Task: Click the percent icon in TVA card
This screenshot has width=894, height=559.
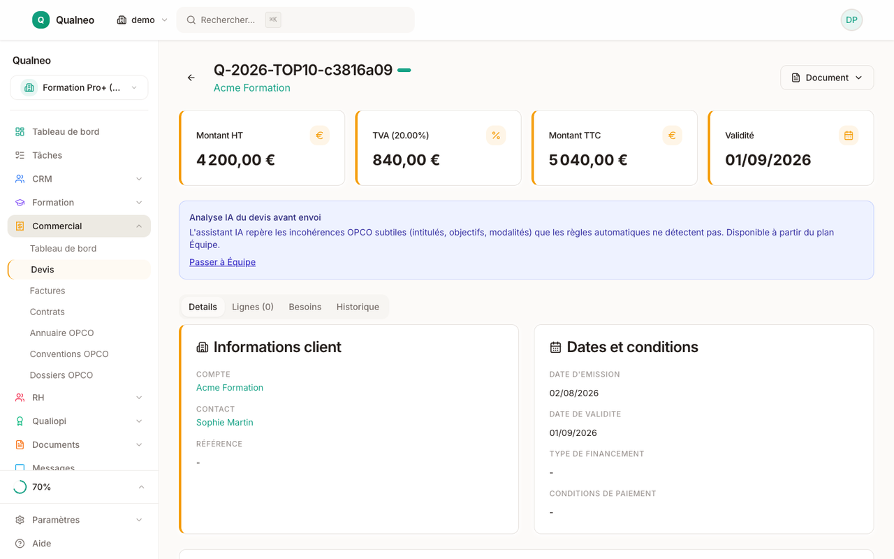Action: [x=496, y=136]
